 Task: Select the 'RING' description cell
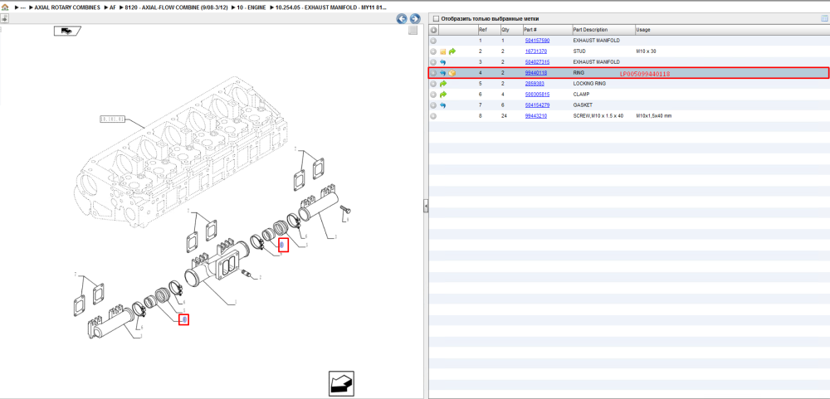pos(579,73)
